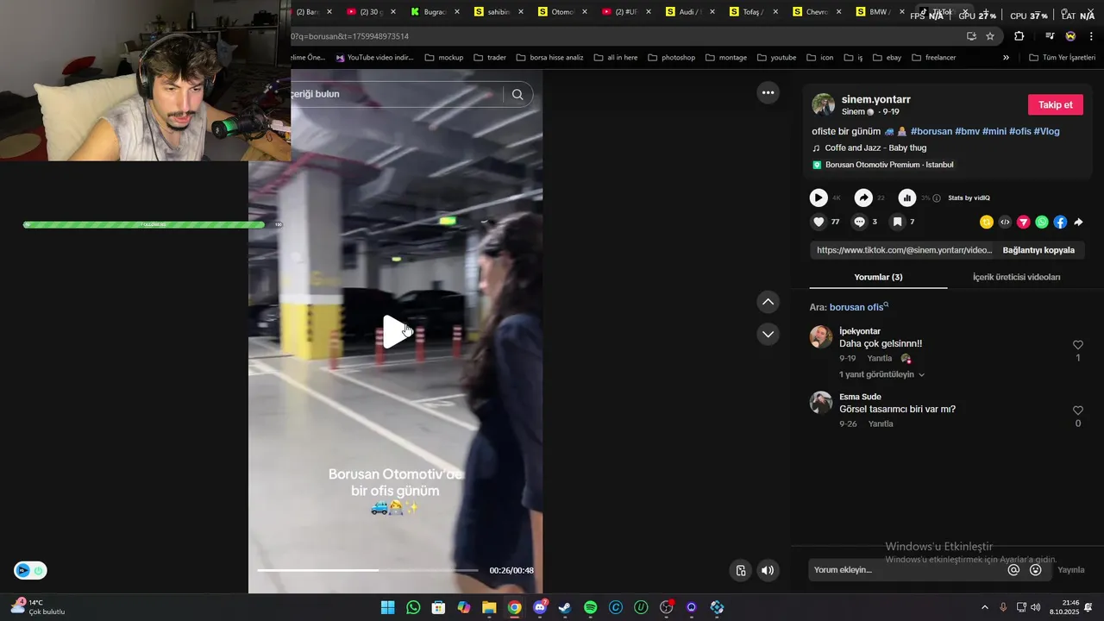Like the video with the heart icon
Screen dimensions: 1104x621
[x=819, y=222]
